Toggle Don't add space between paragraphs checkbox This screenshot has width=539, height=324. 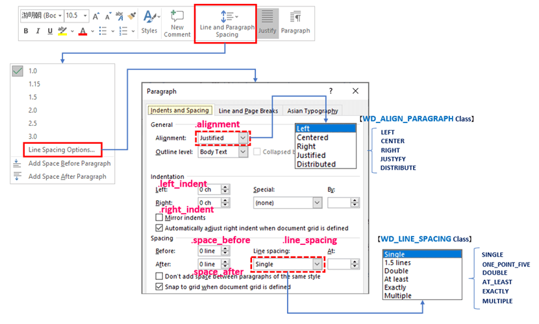pos(159,276)
